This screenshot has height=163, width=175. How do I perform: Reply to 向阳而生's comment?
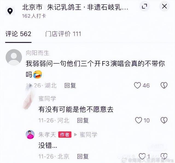(70, 85)
